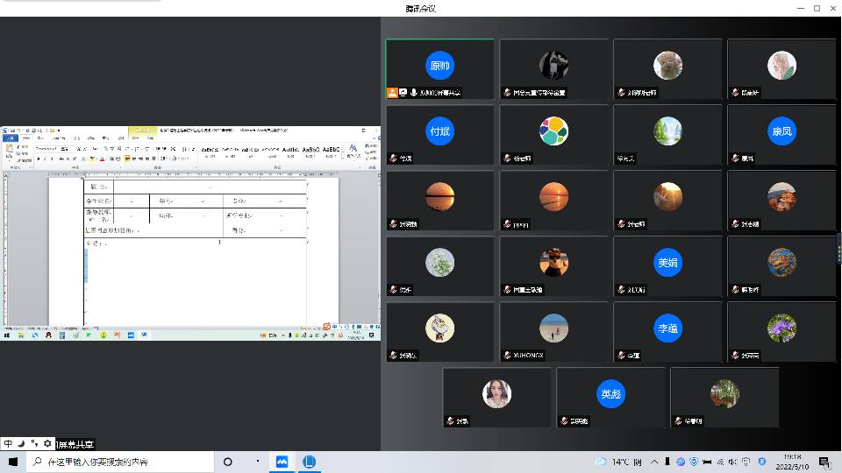This screenshot has height=473, width=842.
Task: Open the Windows Start menu
Action: pyautogui.click(x=12, y=462)
